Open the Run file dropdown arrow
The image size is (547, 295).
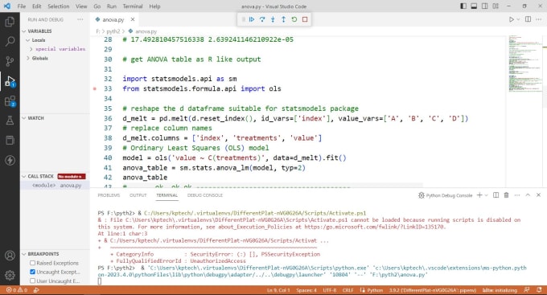click(518, 19)
